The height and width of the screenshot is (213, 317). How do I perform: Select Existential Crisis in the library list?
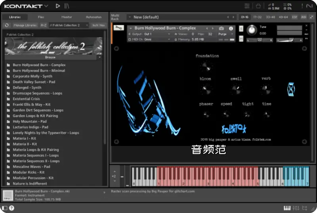[x=26, y=99]
